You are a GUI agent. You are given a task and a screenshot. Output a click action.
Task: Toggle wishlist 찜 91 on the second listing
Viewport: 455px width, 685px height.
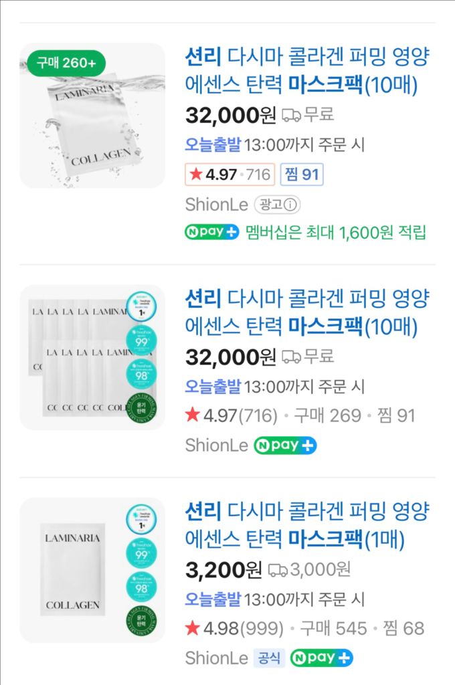click(395, 415)
